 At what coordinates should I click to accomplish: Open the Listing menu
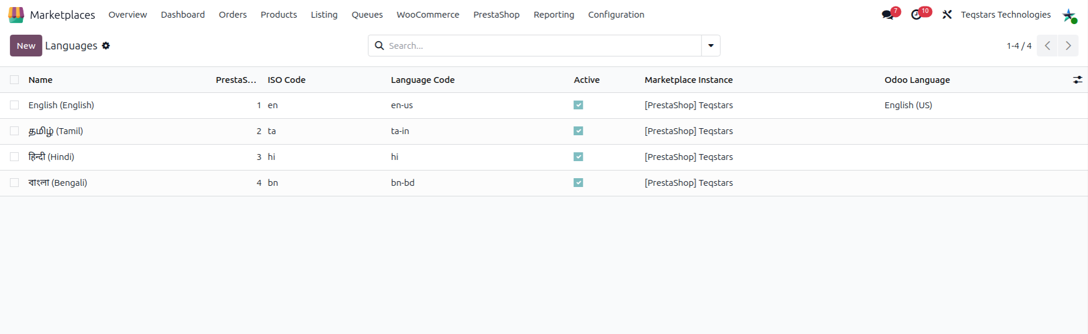click(324, 15)
